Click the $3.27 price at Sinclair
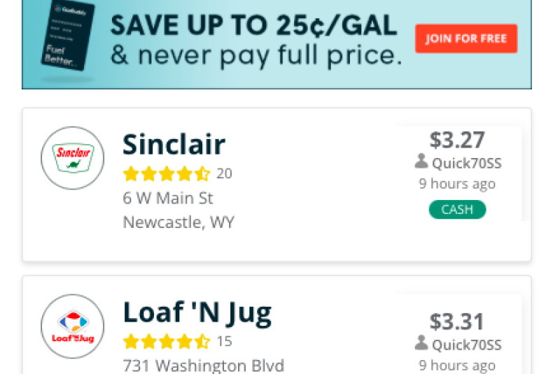This screenshot has width=546, height=374. [x=457, y=140]
